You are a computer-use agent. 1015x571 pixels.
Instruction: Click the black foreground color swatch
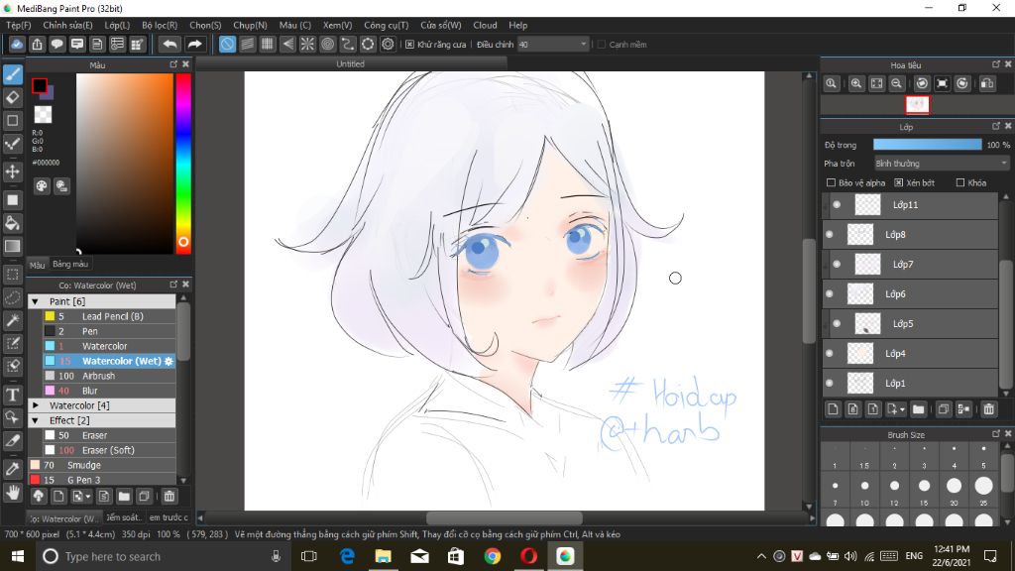(x=40, y=85)
